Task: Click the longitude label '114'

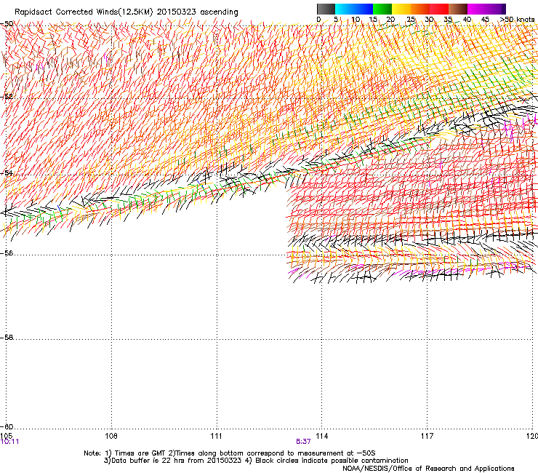Action: tap(322, 436)
